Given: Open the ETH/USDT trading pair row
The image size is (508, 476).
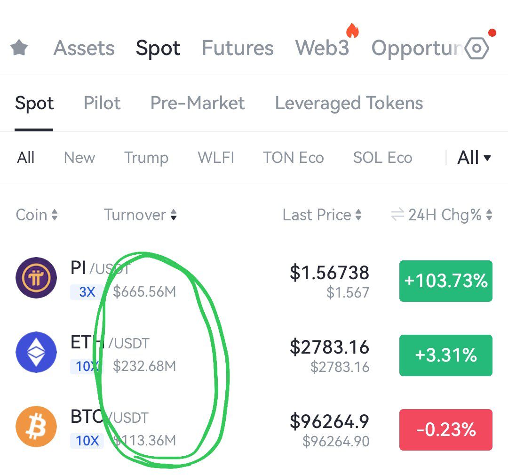Looking at the screenshot, I should click(254, 354).
